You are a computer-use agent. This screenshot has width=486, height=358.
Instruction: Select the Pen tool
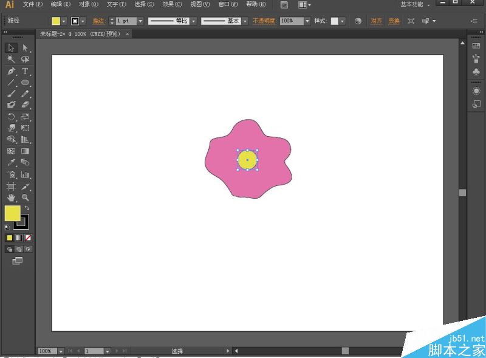pos(11,71)
